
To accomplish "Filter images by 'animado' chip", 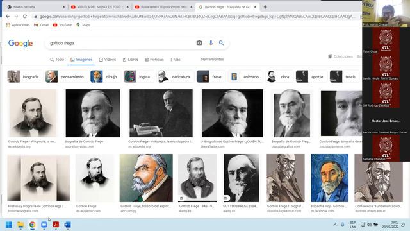I will coord(245,77).
